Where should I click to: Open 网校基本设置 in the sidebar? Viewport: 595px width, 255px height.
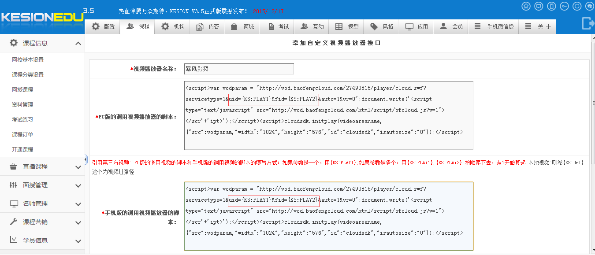coord(28,60)
